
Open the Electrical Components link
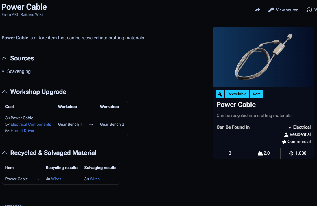[x=31, y=124]
